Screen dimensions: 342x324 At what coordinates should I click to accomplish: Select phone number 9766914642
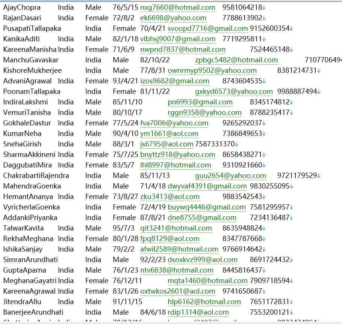[x=242, y=249]
